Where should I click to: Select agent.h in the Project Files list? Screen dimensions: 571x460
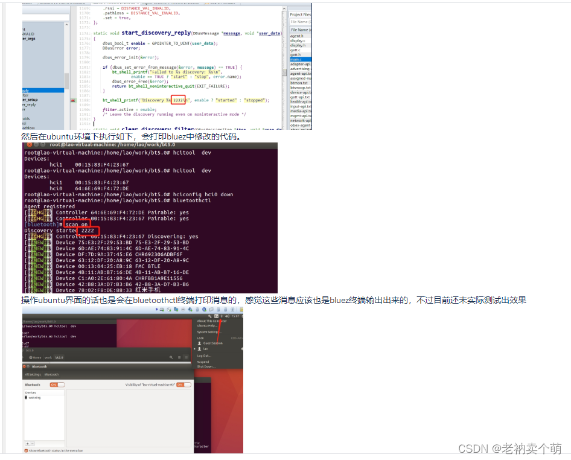pos(296,35)
